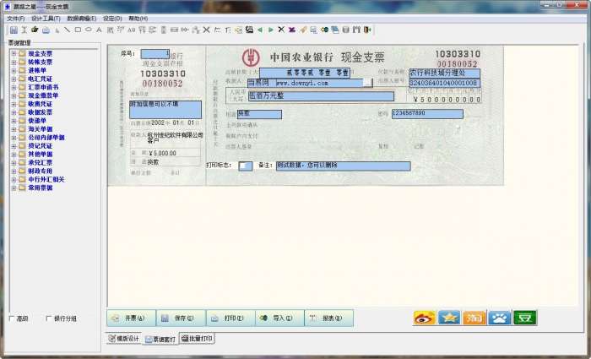Click the 'AB' text field tool
Viewport: 591px width, 359px height.
[x=132, y=30]
